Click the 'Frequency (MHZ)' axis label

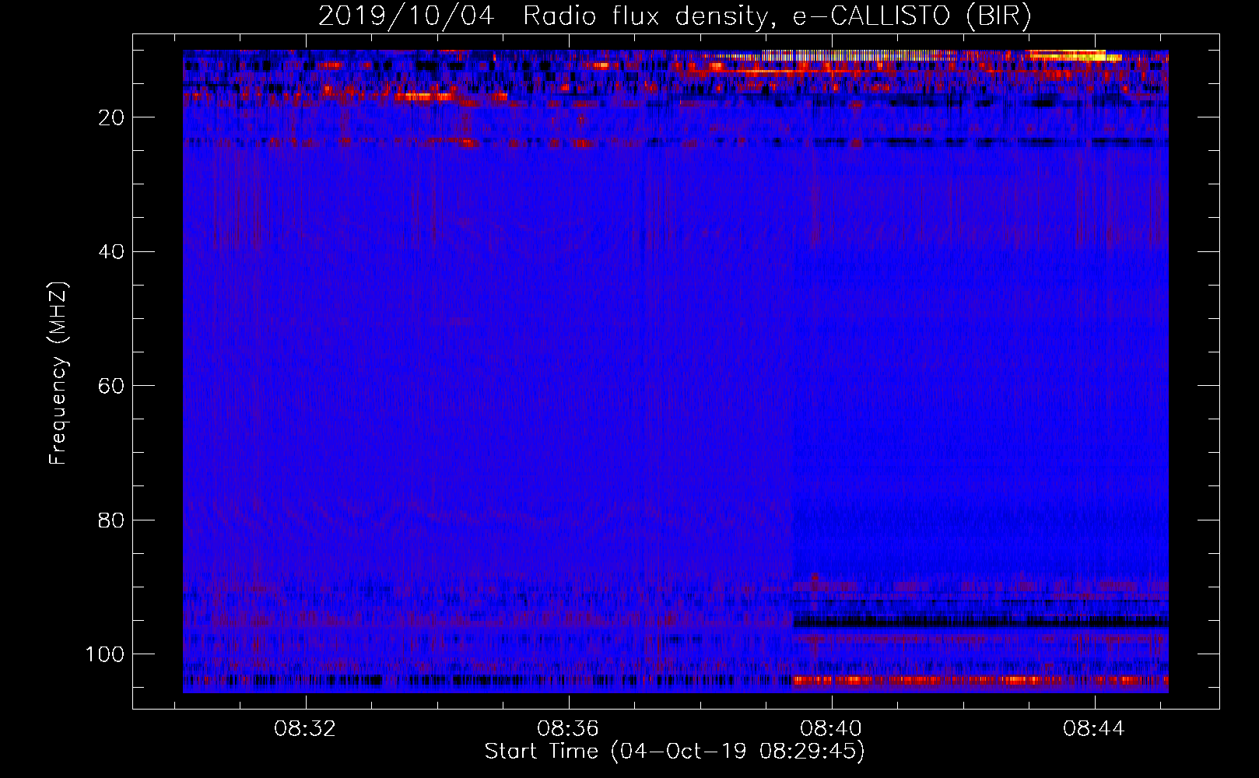[x=58, y=373]
